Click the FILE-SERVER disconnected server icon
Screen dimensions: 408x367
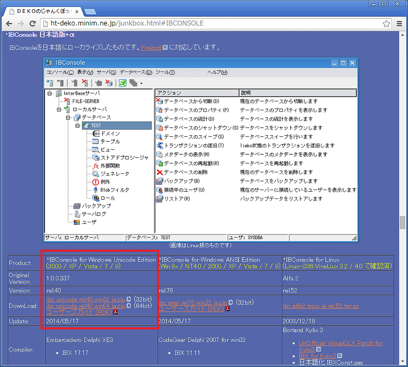(67, 101)
